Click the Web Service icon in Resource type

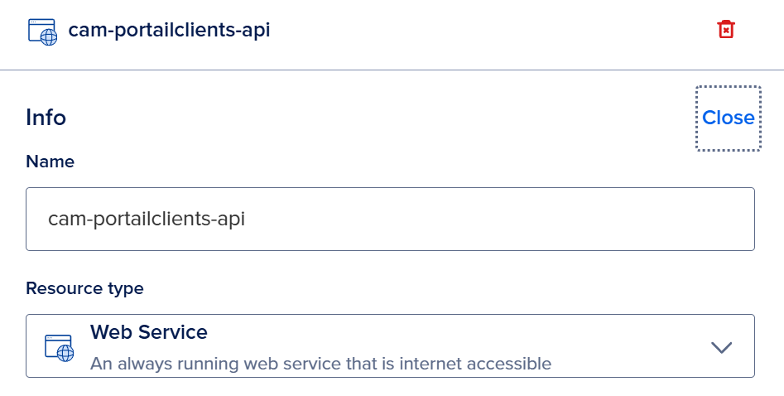(60, 348)
